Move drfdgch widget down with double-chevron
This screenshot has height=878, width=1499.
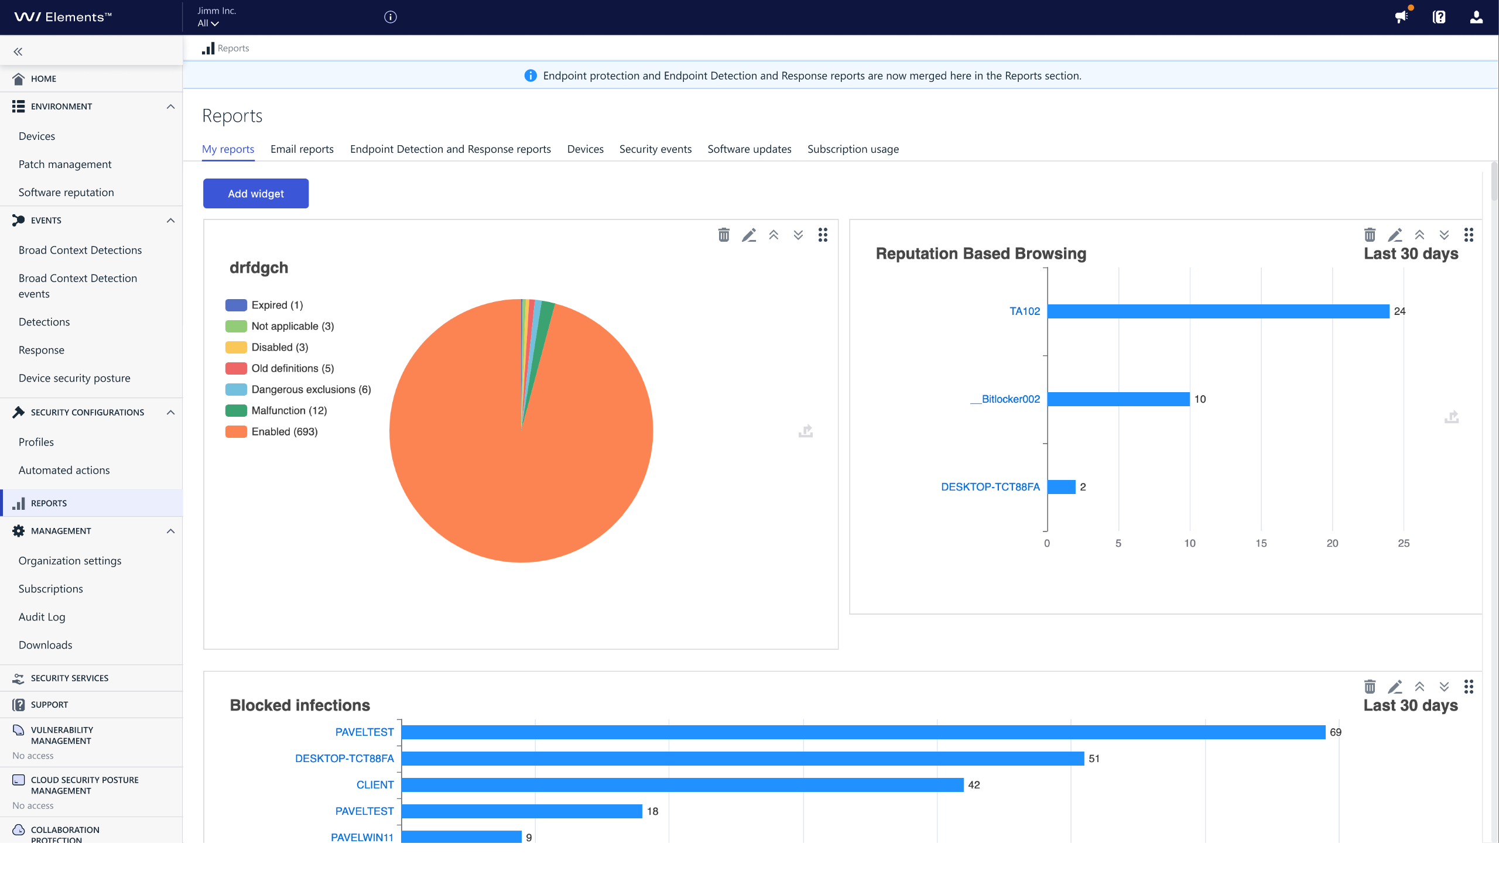(x=798, y=235)
